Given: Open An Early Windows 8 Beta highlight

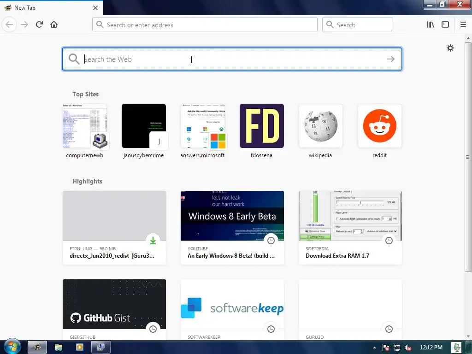Looking at the screenshot, I should click(232, 228).
